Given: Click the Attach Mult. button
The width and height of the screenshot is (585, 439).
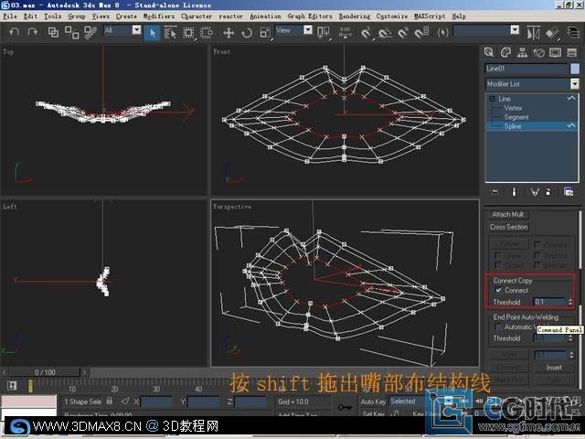Looking at the screenshot, I should [508, 214].
